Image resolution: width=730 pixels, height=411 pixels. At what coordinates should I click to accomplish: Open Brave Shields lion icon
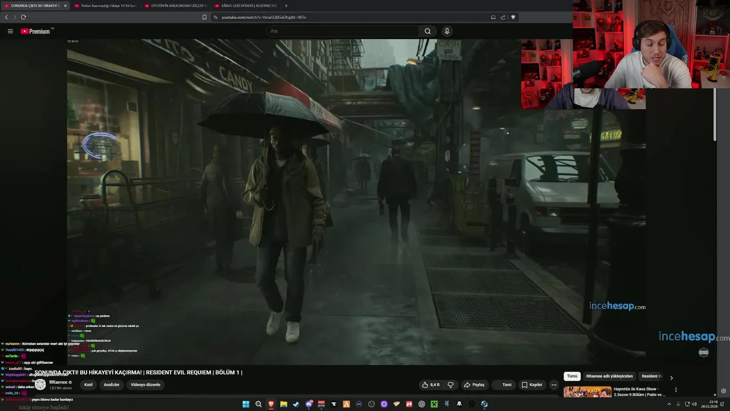tap(513, 17)
